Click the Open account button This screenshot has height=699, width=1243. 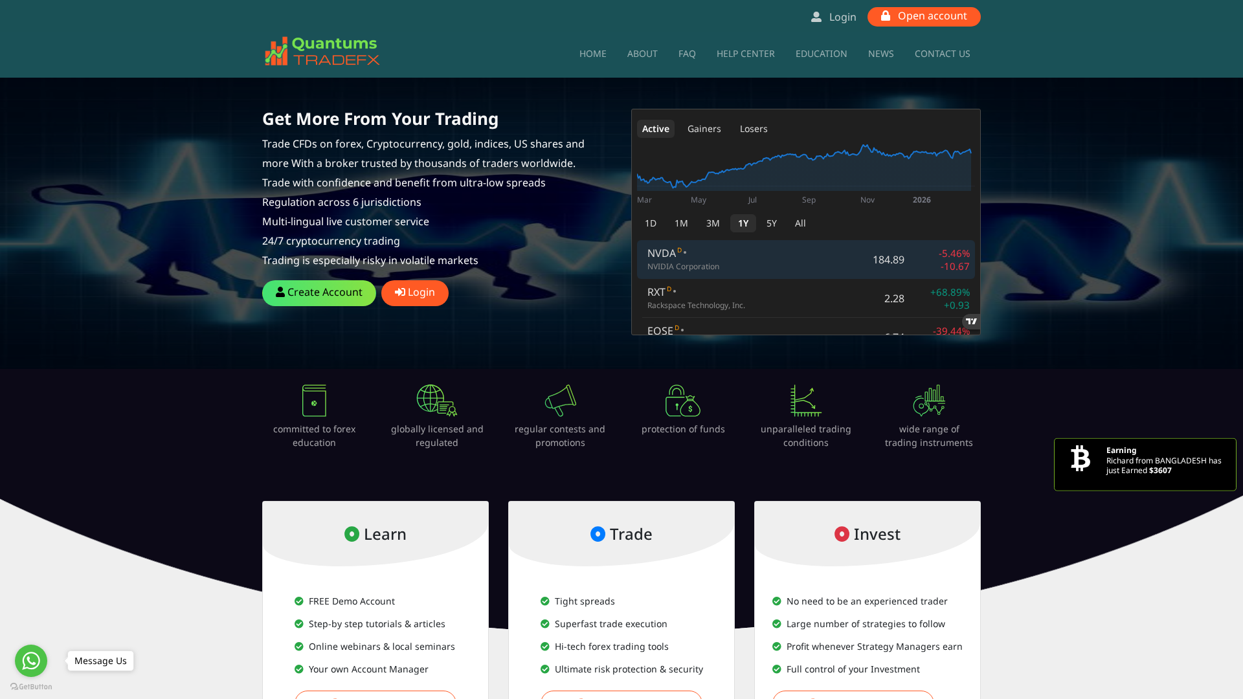tap(924, 16)
